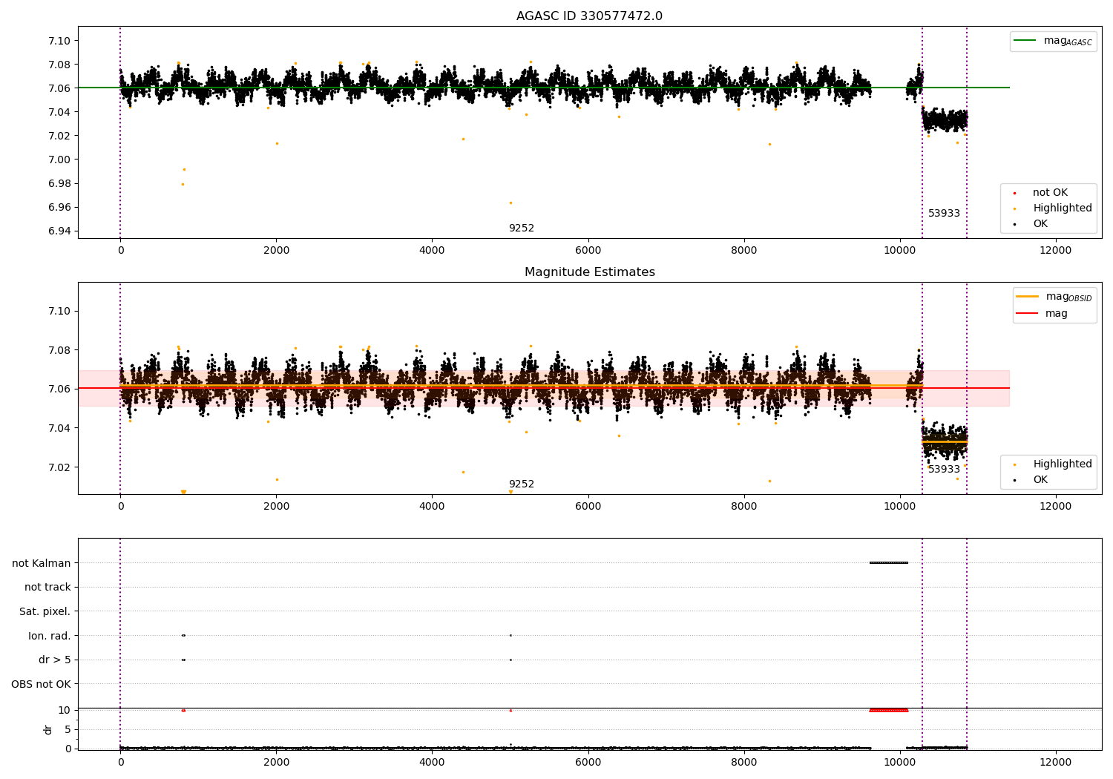Image resolution: width=1113 pixels, height=779 pixels.
Task: Click the plot title AGASC ID 330577472.0
Action: coord(589,16)
